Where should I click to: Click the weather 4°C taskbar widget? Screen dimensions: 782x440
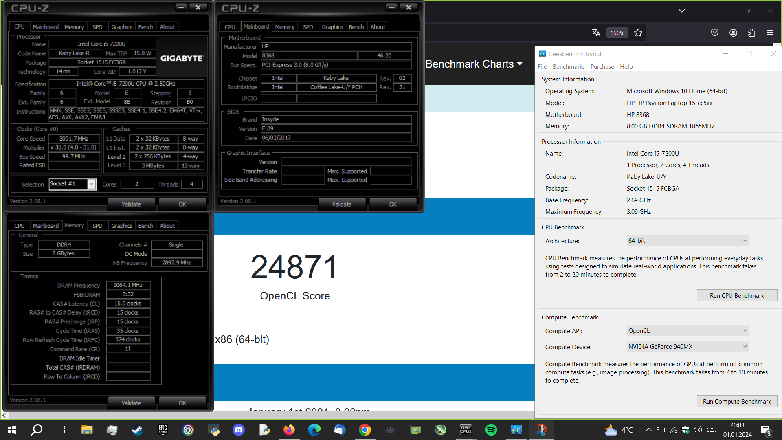[x=619, y=430]
